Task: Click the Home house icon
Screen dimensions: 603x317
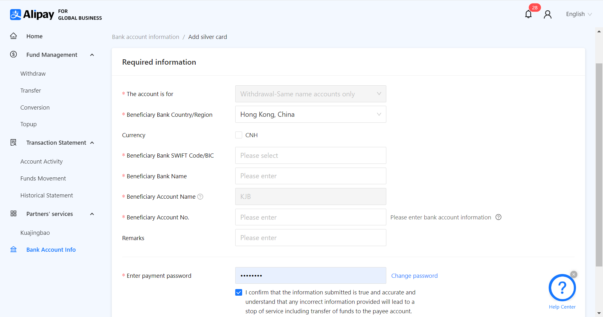Action: pyautogui.click(x=14, y=36)
